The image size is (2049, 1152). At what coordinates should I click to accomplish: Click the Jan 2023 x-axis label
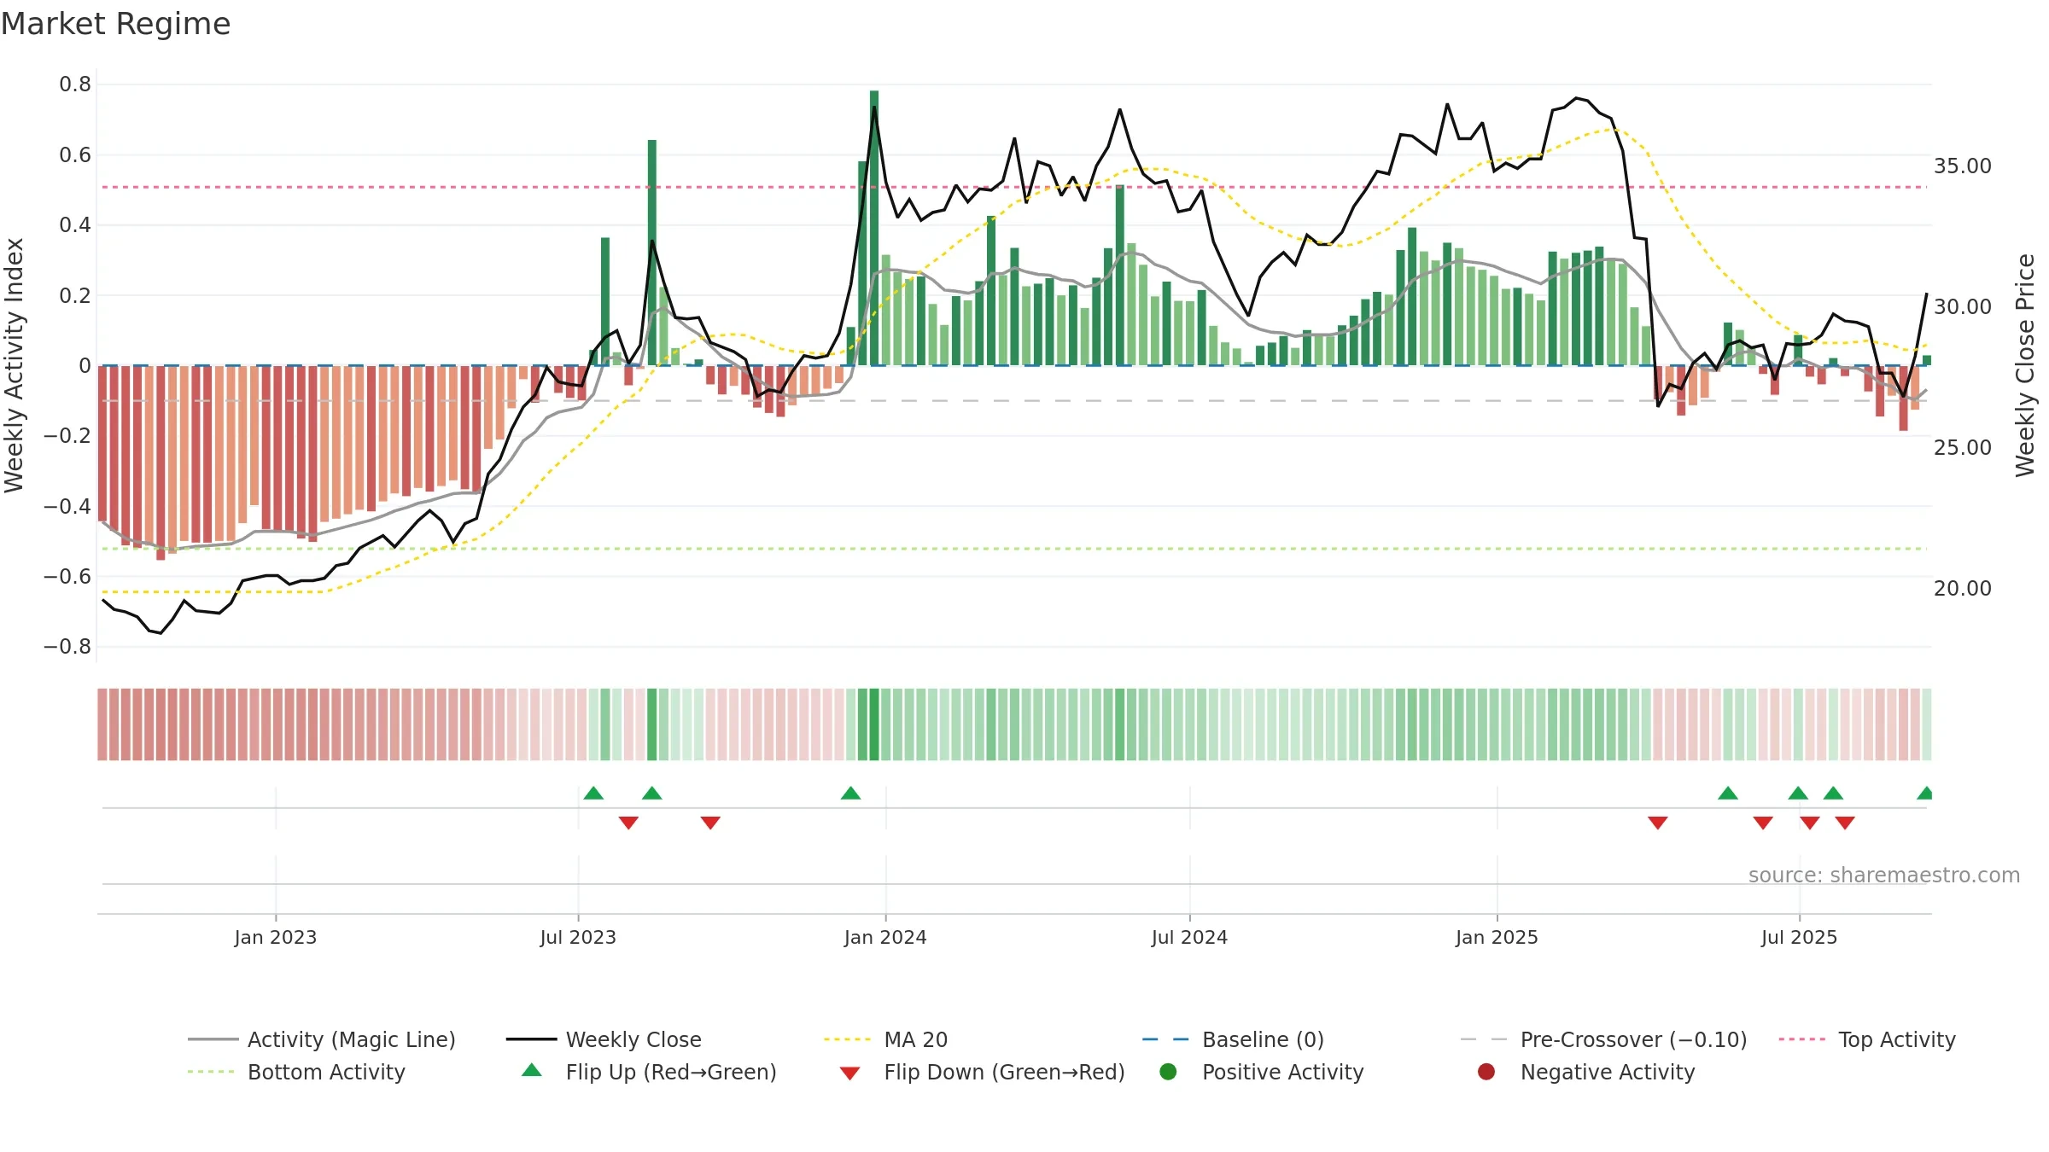[x=276, y=937]
